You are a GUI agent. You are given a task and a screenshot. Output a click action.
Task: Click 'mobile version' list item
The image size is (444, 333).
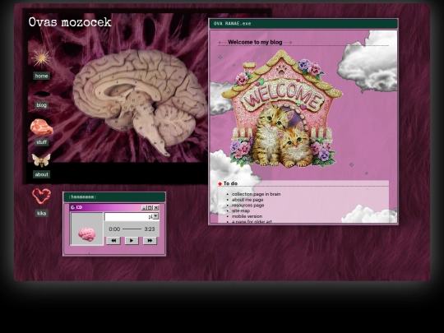(x=247, y=216)
